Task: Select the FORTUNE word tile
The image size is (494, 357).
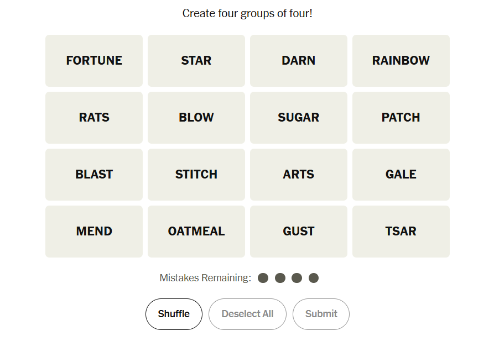Action: (x=94, y=61)
